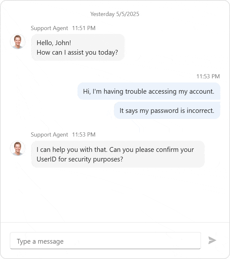Image resolution: width=230 pixels, height=259 pixels.
Task: Click the 11:53 PM label next to Support Agent
Action: (84, 135)
